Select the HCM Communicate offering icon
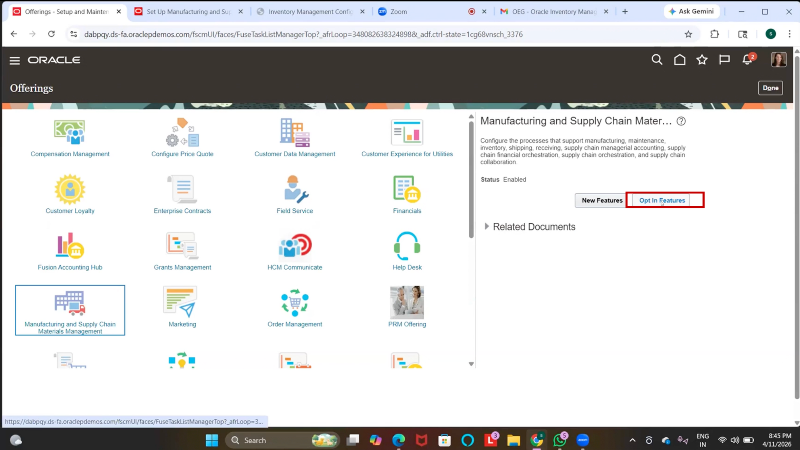Viewport: 800px width, 450px height. 295,245
